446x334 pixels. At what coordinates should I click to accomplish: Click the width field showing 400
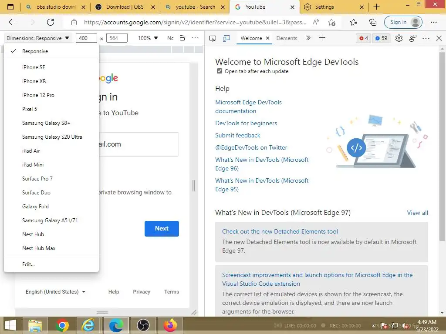(87, 38)
